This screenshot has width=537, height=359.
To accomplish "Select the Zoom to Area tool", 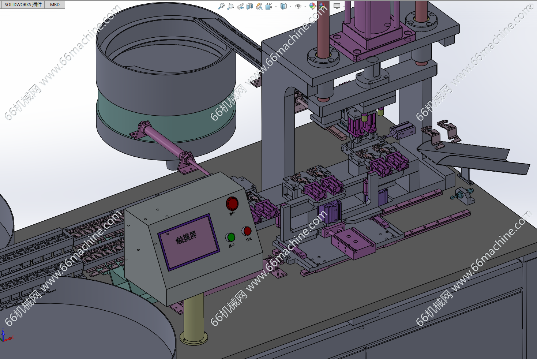I will point(231,6).
